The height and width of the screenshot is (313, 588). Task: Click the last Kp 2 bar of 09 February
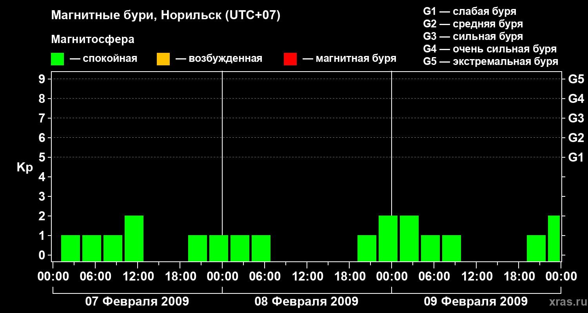pyautogui.click(x=554, y=238)
